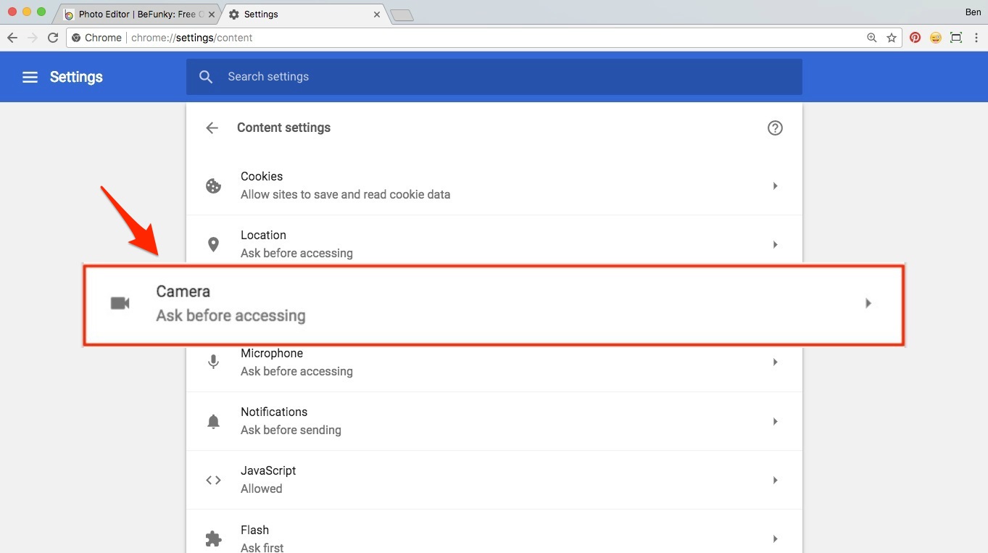Click the Camera video icon
The height and width of the screenshot is (553, 988).
120,304
